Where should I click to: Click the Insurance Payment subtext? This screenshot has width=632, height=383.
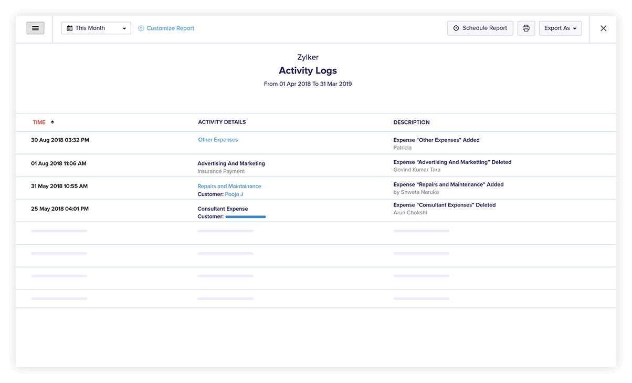(x=221, y=171)
